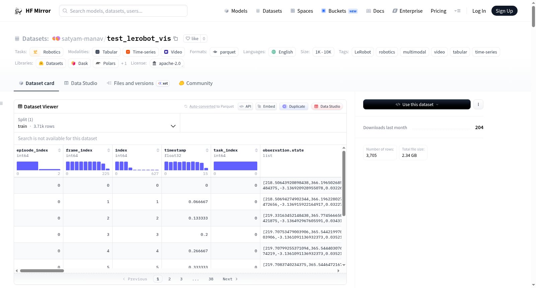Sort by frame_index column arrows

coord(109,150)
